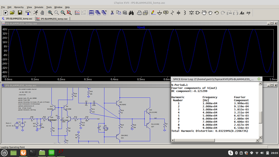
Task: Click the Pan magnifier icon
Action: (56, 13)
